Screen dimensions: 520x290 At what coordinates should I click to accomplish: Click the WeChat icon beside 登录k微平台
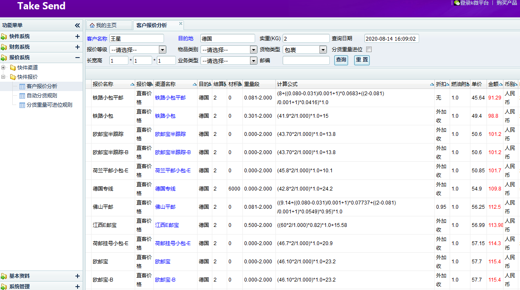coord(457,3)
